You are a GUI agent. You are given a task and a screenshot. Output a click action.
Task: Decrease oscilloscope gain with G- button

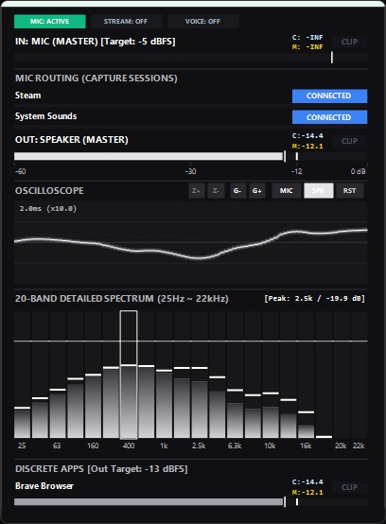point(237,190)
